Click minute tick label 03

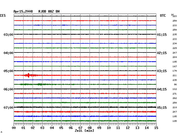tap(42, 128)
